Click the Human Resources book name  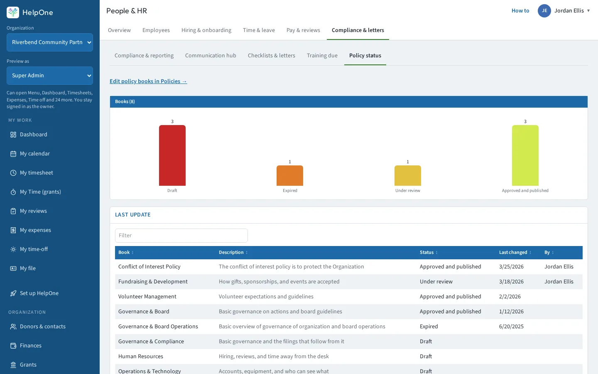tap(141, 357)
